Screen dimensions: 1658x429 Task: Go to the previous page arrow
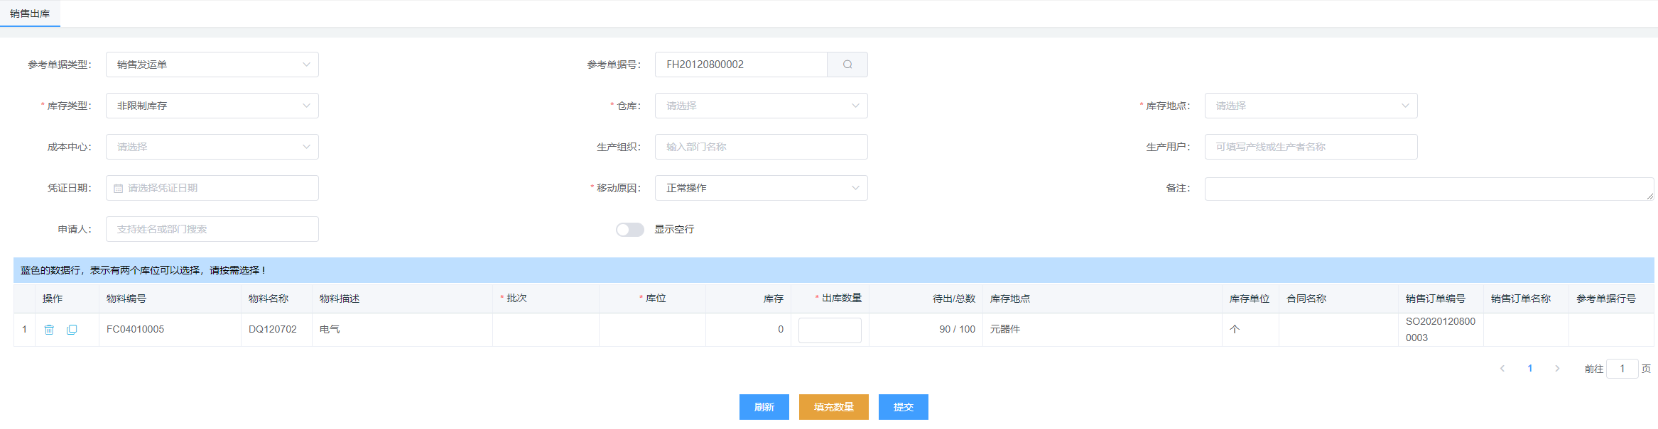coord(1502,369)
